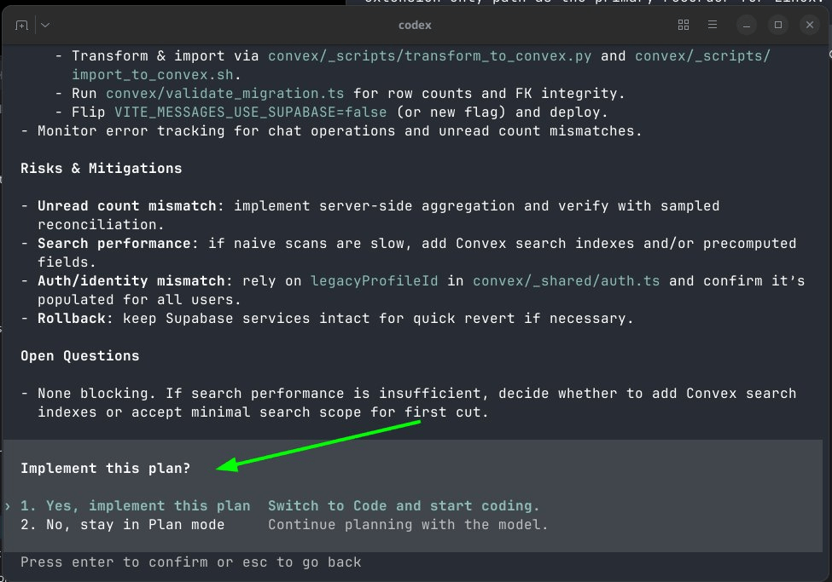Click the codex window title
Screen dimensions: 832x582
coord(415,26)
